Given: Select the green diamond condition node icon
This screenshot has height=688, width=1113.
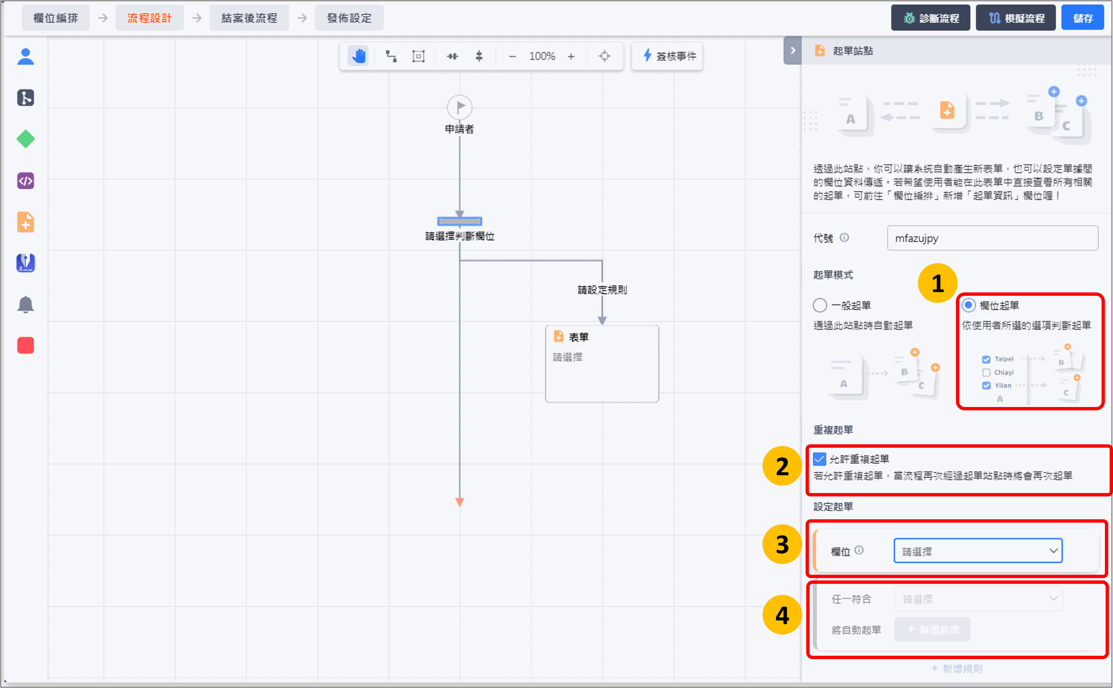Looking at the screenshot, I should coord(26,139).
